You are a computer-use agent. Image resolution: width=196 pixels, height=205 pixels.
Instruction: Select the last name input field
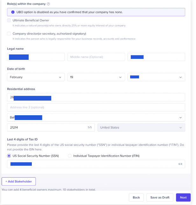point(156,57)
